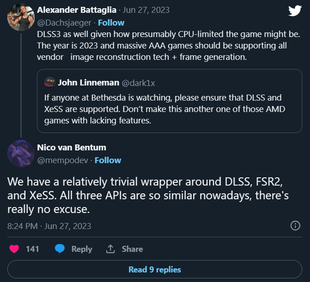Screen dimensions: 310x282
Task: Click the share upload icon
Action: [111, 249]
